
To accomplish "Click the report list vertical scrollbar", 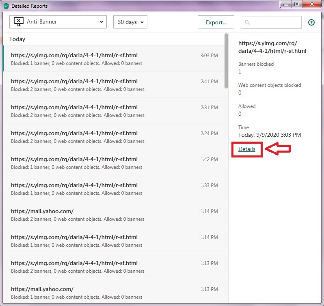I will (226, 61).
